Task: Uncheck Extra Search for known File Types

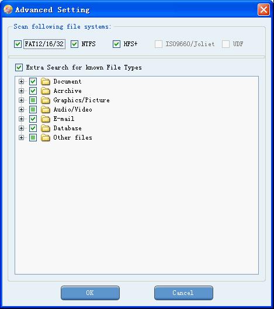Action: (19, 67)
